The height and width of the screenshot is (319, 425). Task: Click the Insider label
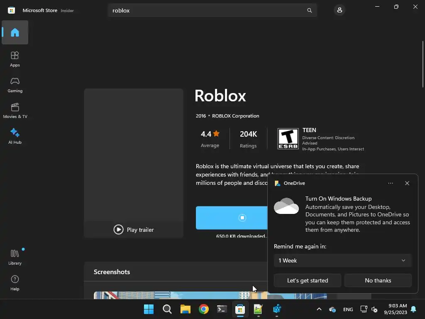click(x=67, y=10)
